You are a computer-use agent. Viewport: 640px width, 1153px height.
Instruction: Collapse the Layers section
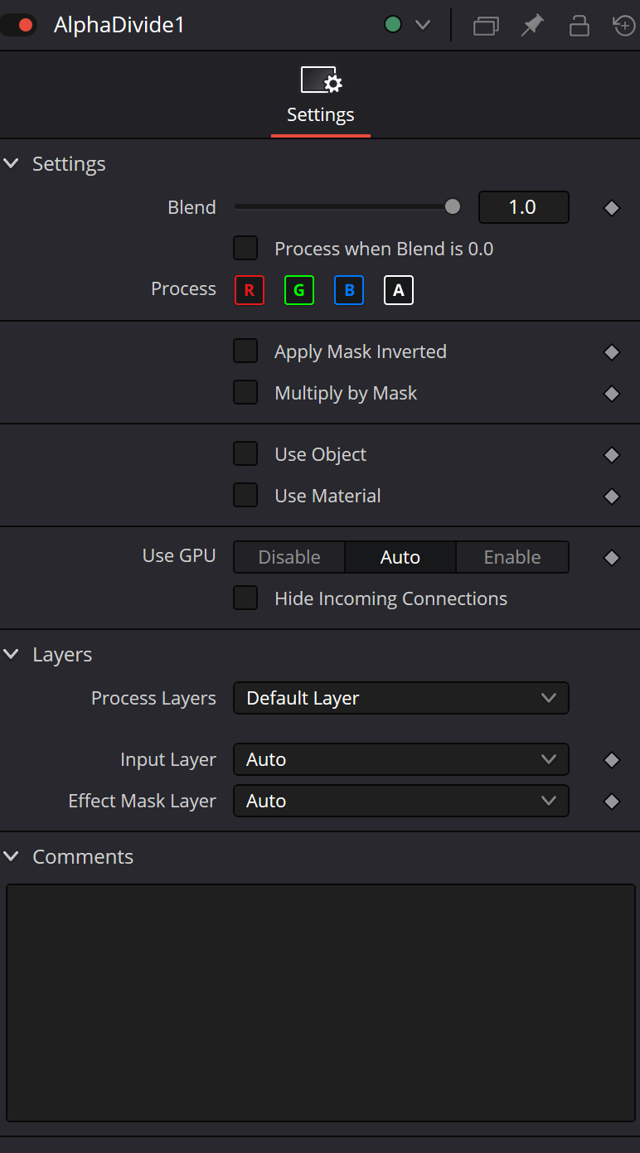[11, 654]
